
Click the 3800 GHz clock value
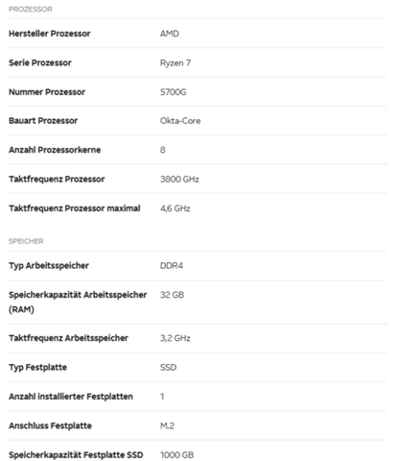coord(179,179)
